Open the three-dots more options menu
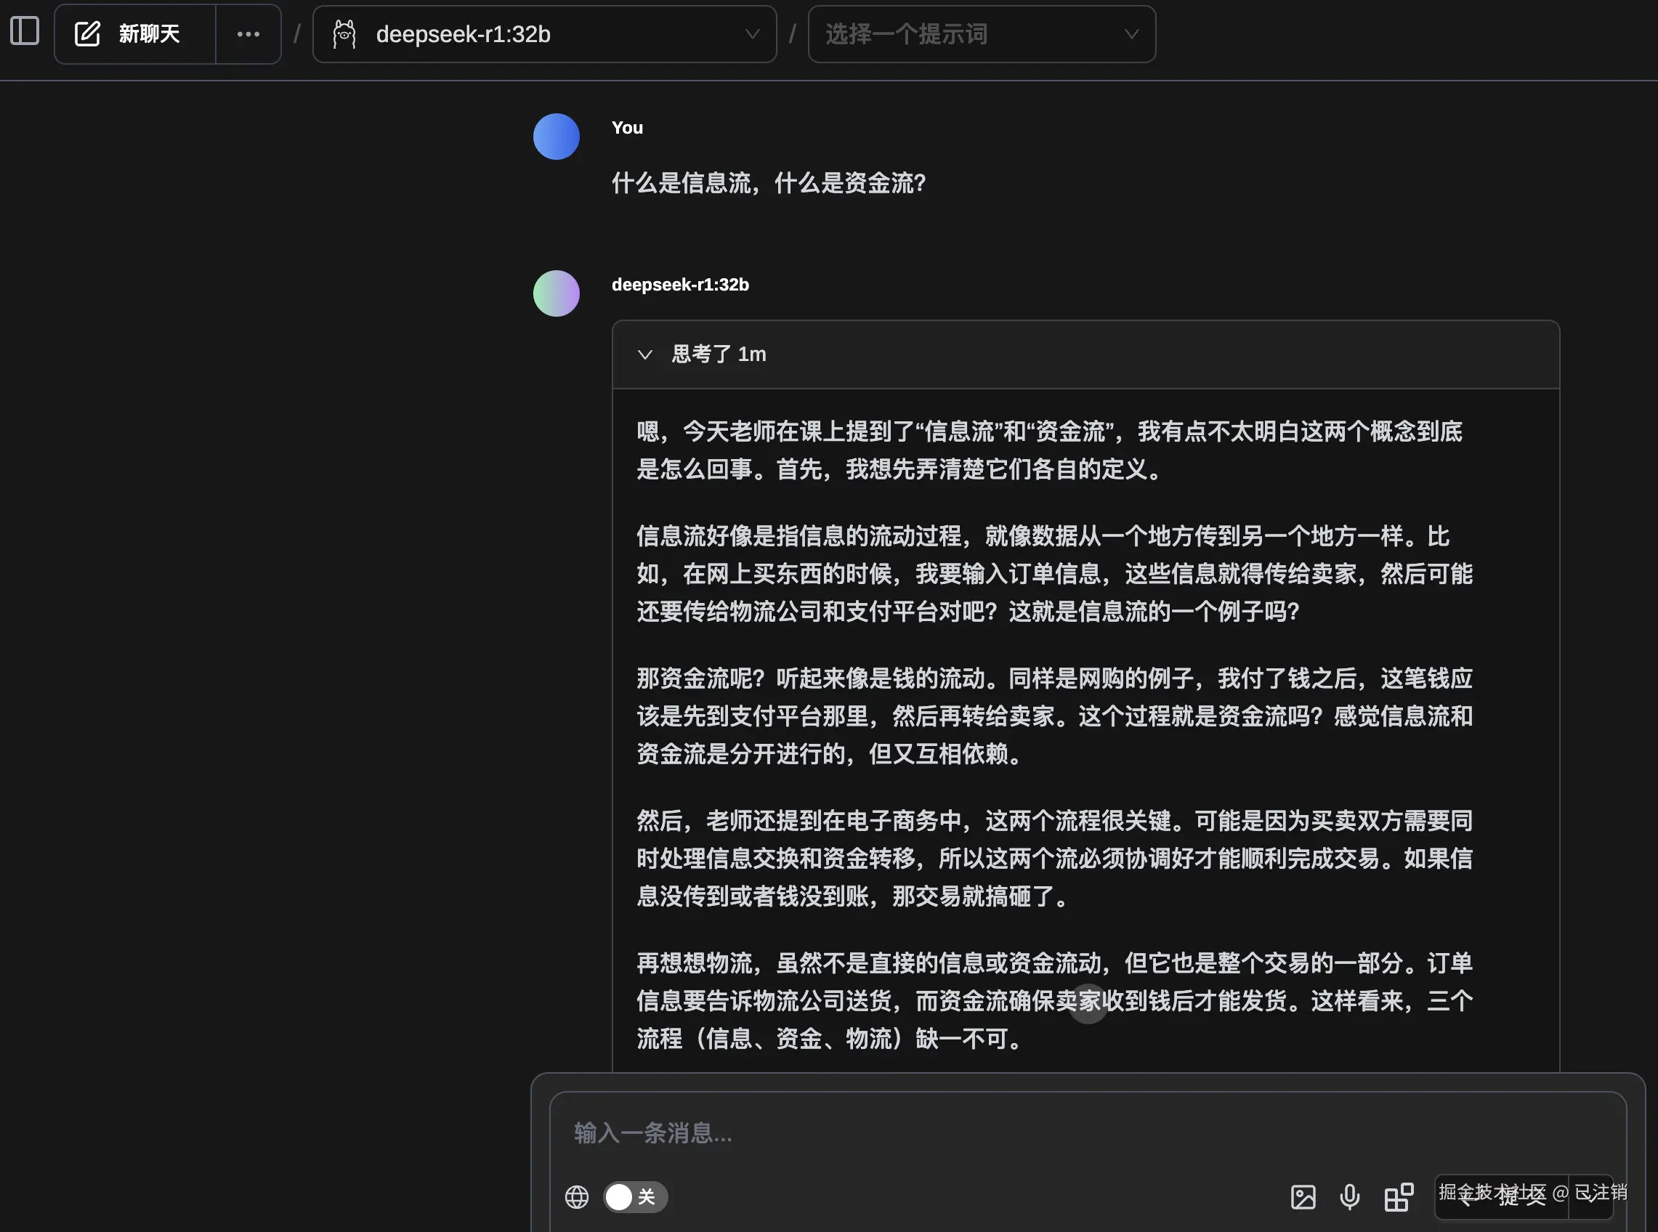1658x1232 pixels. tap(248, 34)
